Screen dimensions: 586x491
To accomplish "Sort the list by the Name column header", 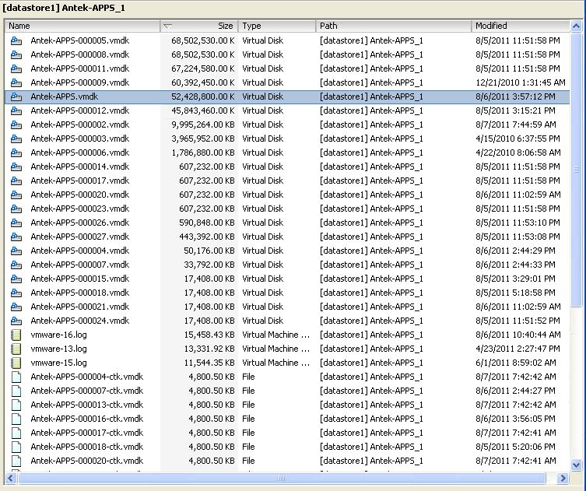I will [x=82, y=26].
